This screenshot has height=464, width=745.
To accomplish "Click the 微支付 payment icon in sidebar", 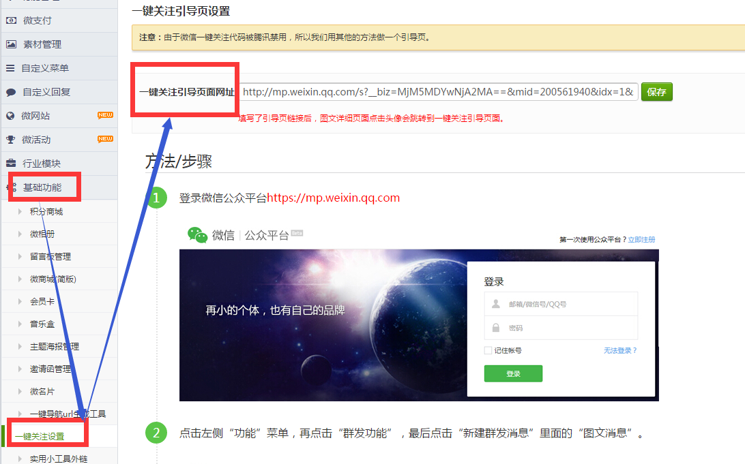I will [x=10, y=20].
